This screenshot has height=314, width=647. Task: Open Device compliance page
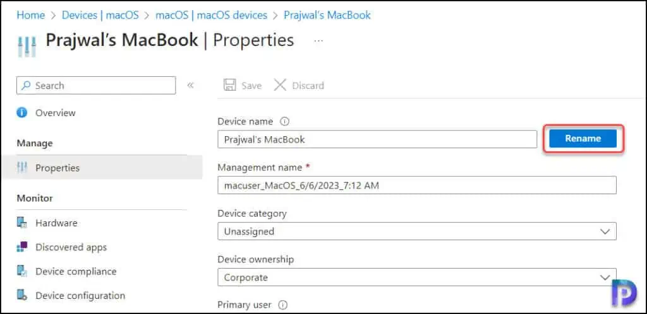click(76, 272)
